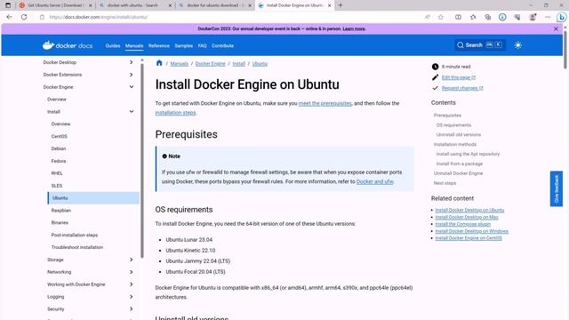Open Install the Compose plugin link

[x=462, y=224]
